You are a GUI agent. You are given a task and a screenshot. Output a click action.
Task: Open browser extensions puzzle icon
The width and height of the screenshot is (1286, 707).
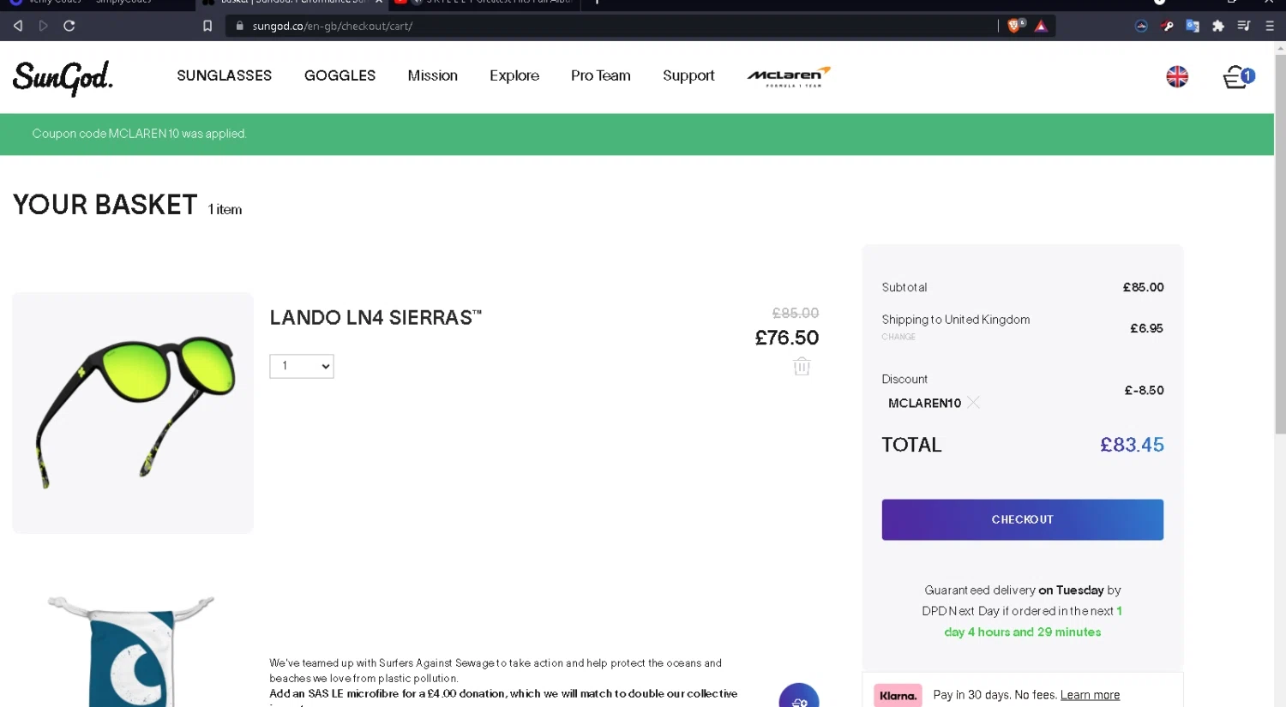(1218, 26)
